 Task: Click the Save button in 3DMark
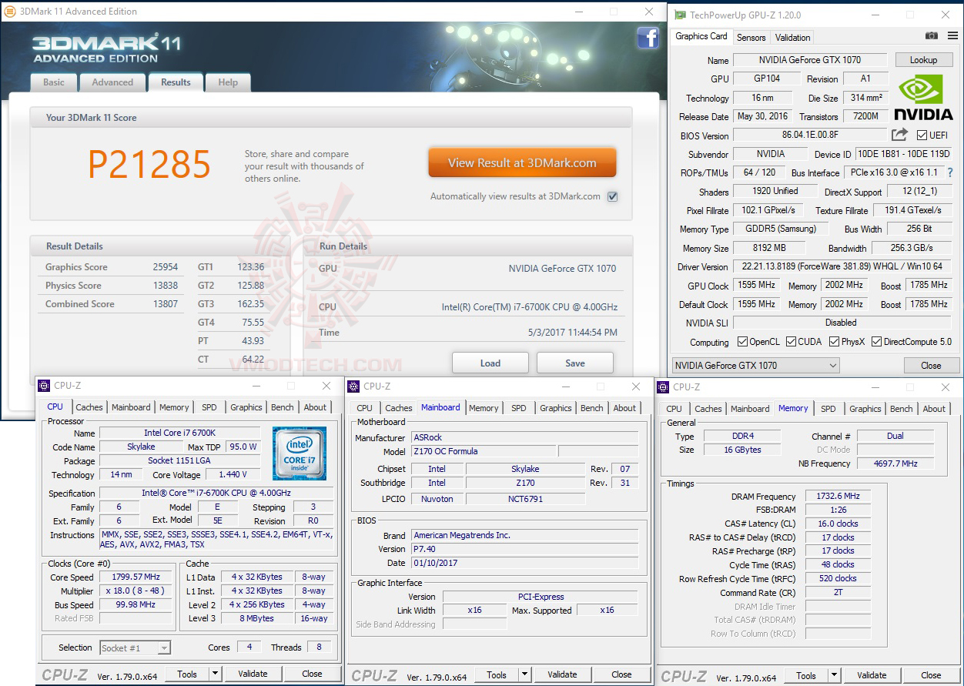tap(575, 363)
